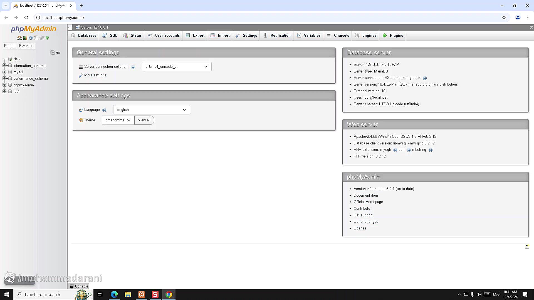
Task: Click the collapse top menu chevron icon
Action: (531, 27)
